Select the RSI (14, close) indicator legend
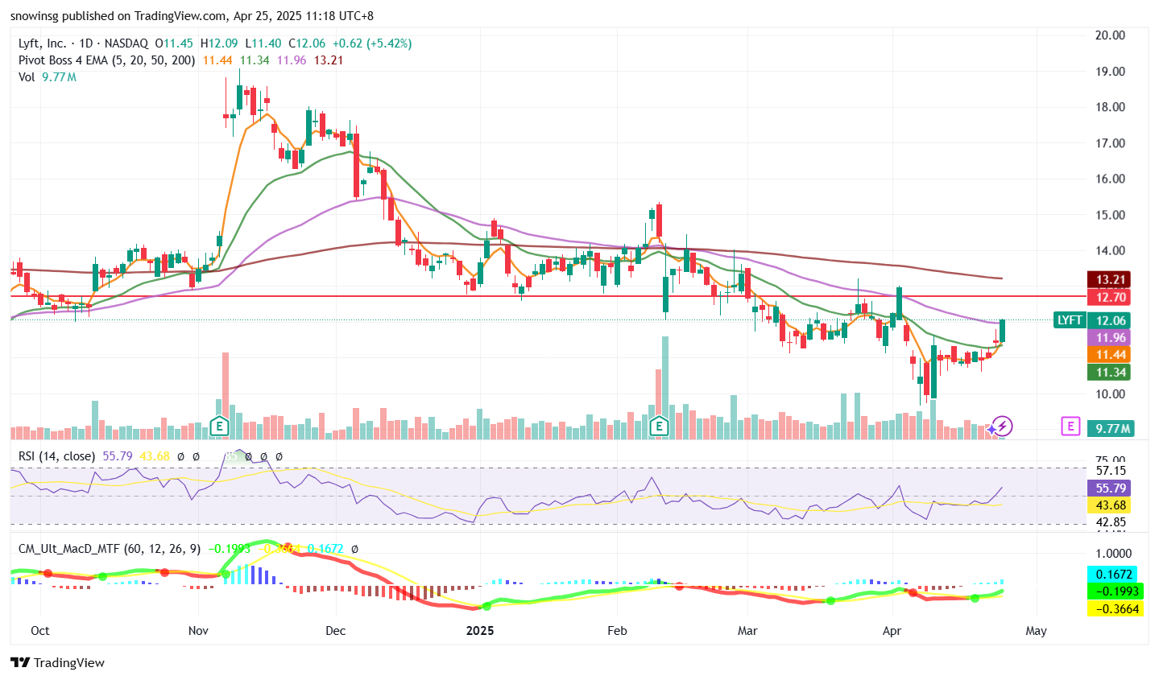The height and width of the screenshot is (680, 1159). point(56,456)
